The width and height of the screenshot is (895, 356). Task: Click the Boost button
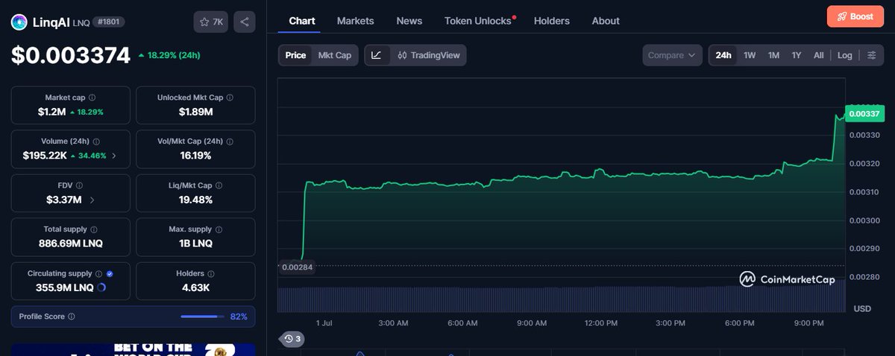coord(855,16)
